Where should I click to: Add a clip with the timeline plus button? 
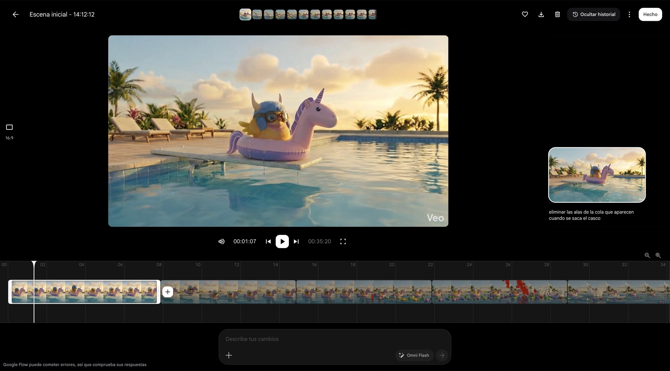(167, 292)
